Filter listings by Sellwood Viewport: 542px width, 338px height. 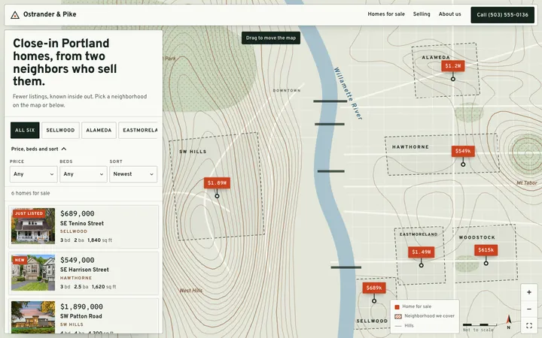[x=60, y=130]
